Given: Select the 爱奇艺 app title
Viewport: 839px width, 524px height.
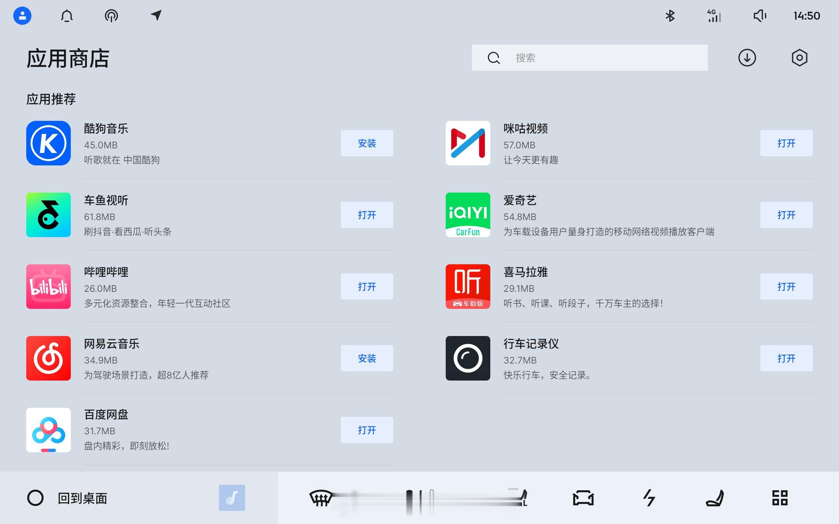Looking at the screenshot, I should coord(520,200).
